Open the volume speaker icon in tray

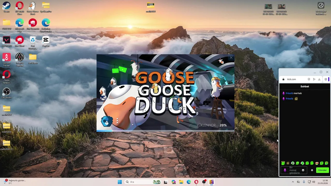[313, 182]
